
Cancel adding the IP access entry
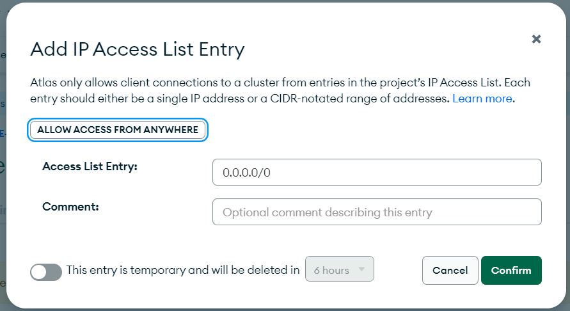[x=450, y=270]
